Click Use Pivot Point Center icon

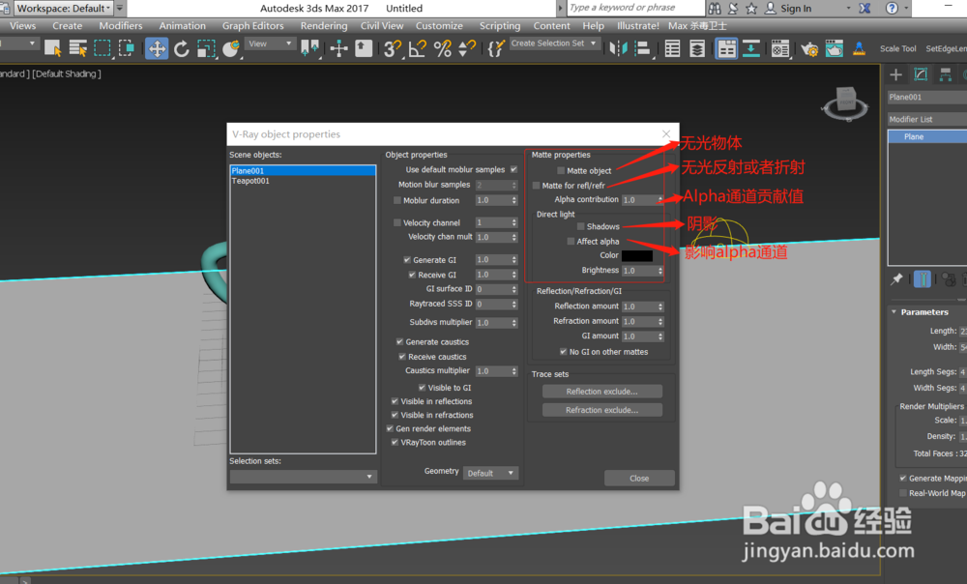[x=309, y=48]
